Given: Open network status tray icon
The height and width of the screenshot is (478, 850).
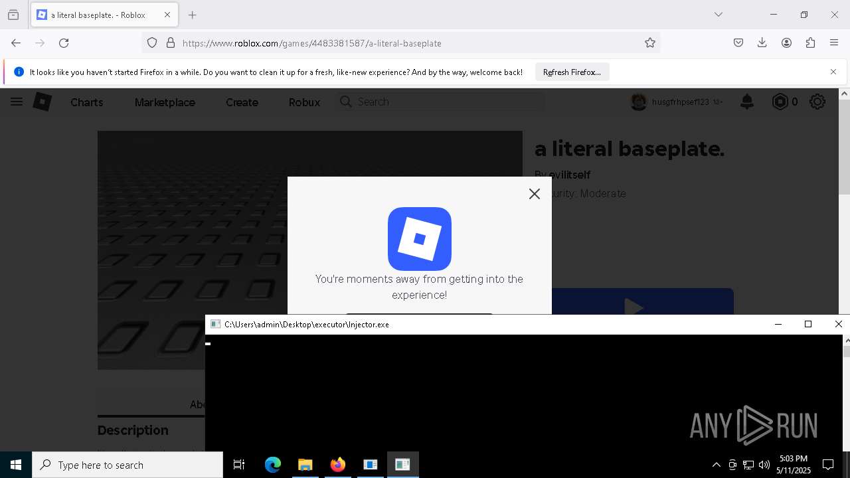Looking at the screenshot, I should [748, 465].
